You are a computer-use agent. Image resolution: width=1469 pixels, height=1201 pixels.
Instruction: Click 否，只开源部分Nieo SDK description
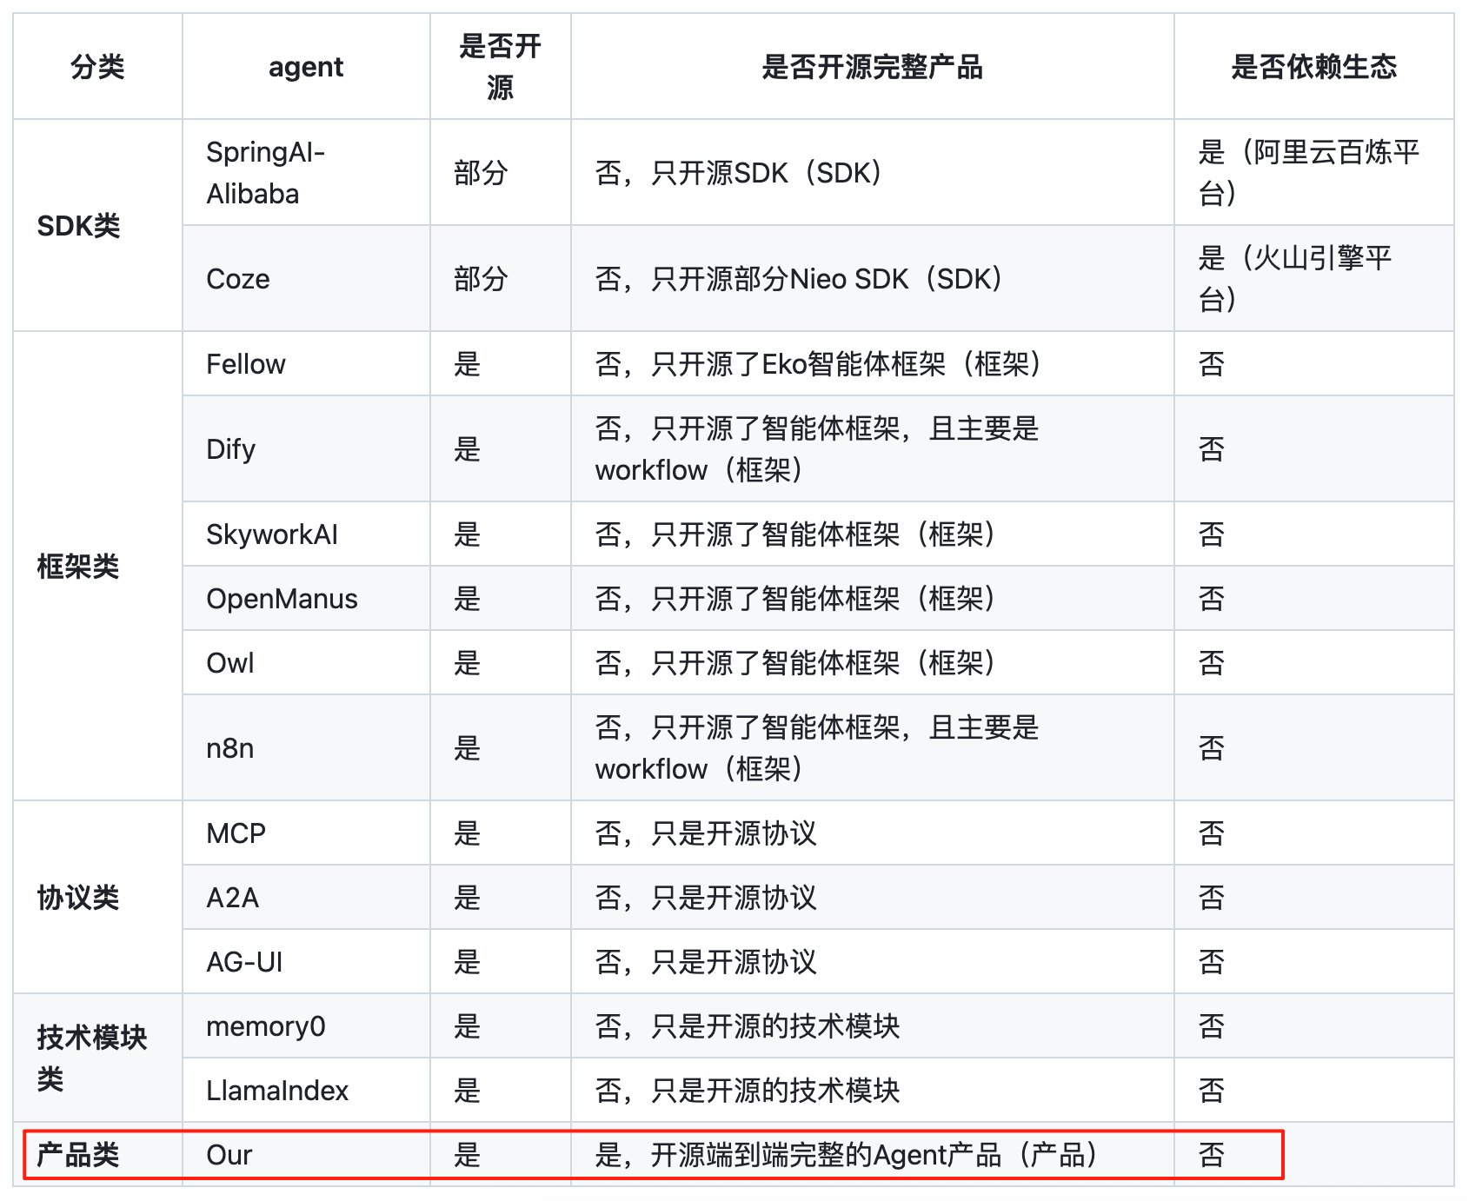click(801, 279)
